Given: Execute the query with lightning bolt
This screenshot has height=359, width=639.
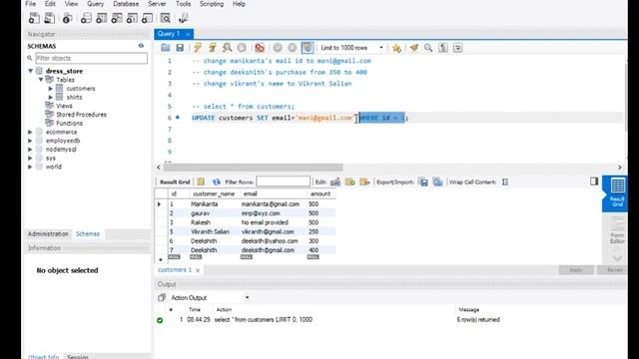Looking at the screenshot, I should tap(198, 48).
